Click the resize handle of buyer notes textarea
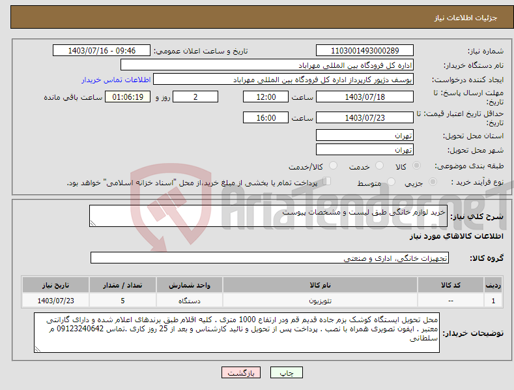Image resolution: width=514 pixels, height=390 pixels. 38,349
